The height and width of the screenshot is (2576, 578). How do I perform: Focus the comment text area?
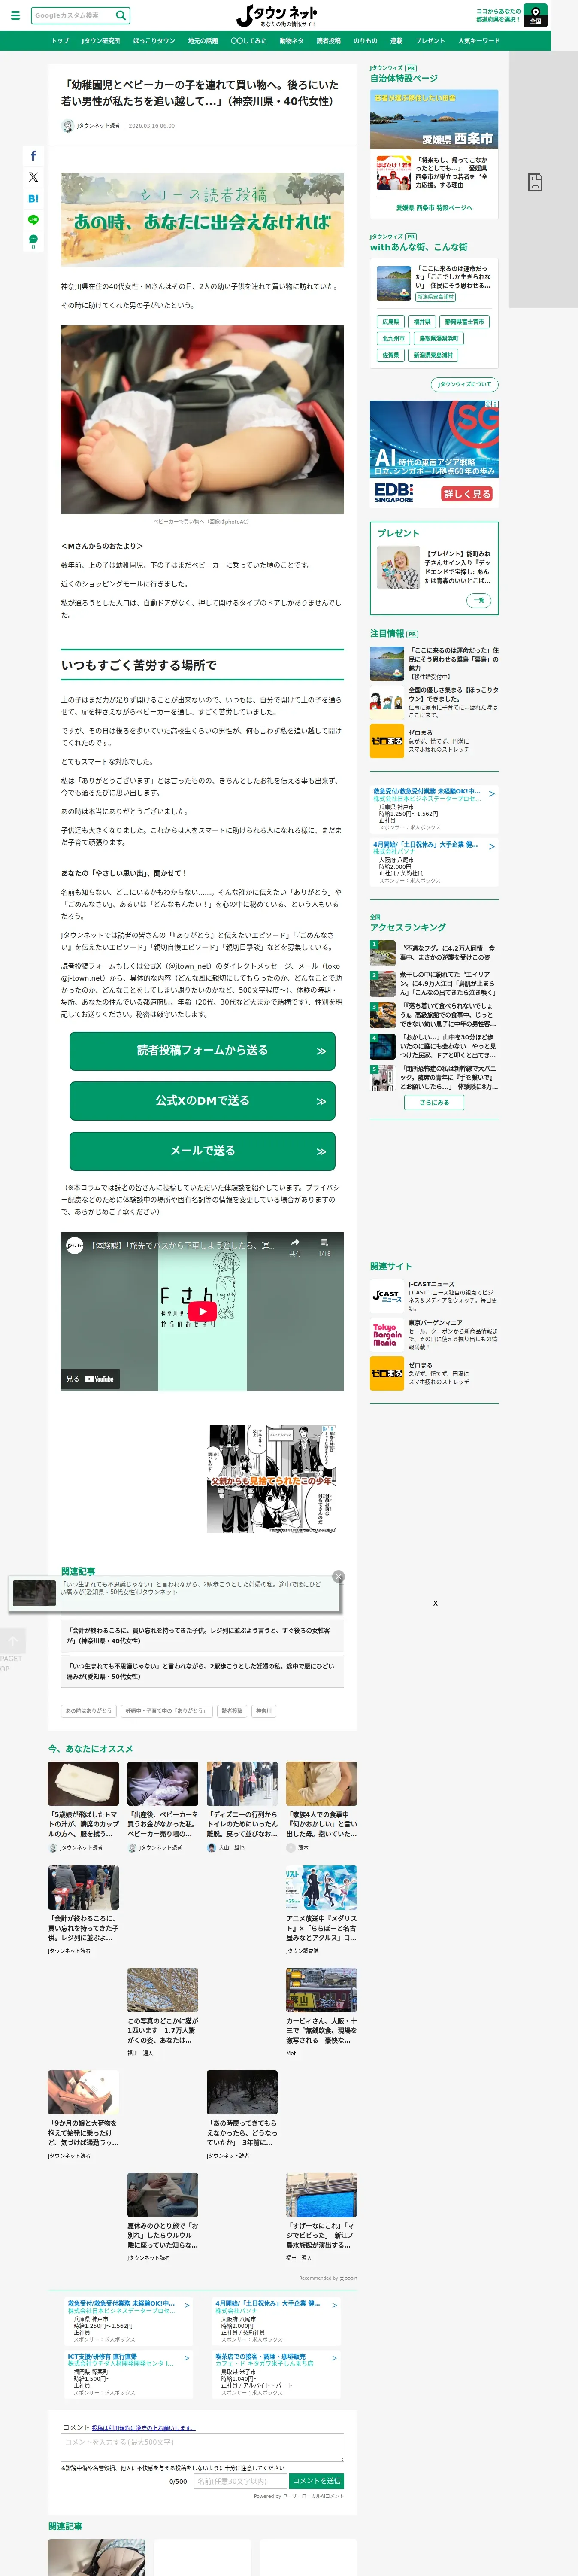[x=202, y=2447]
